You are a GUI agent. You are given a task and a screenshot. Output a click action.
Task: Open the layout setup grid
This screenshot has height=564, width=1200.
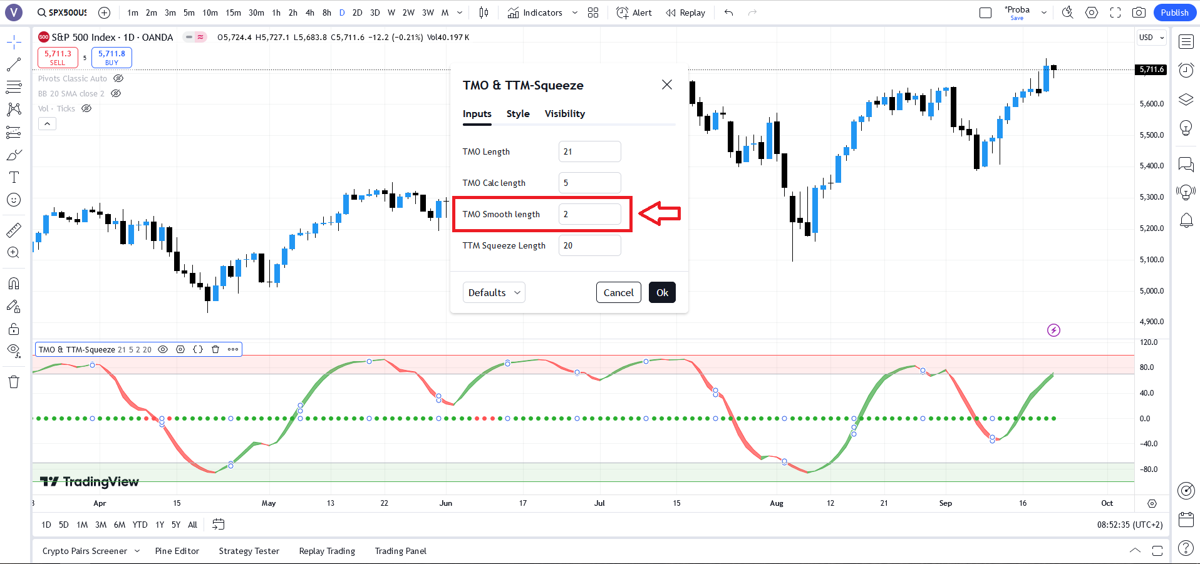[593, 13]
